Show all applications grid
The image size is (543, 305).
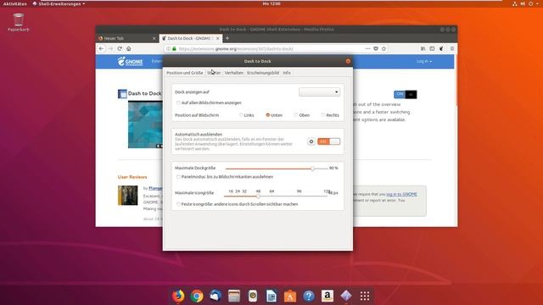tap(365, 296)
